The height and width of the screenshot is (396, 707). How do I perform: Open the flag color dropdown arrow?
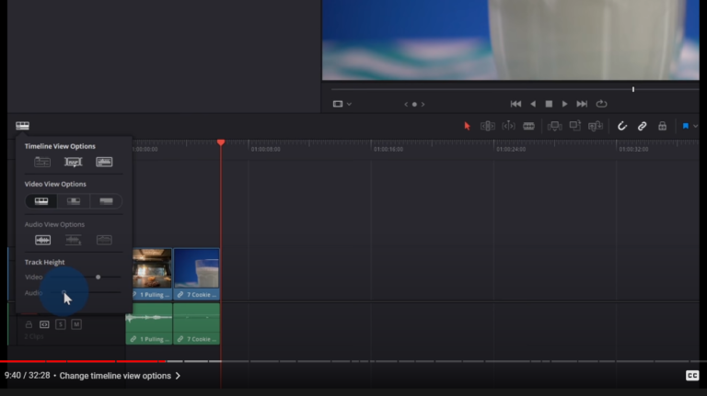[695, 126]
